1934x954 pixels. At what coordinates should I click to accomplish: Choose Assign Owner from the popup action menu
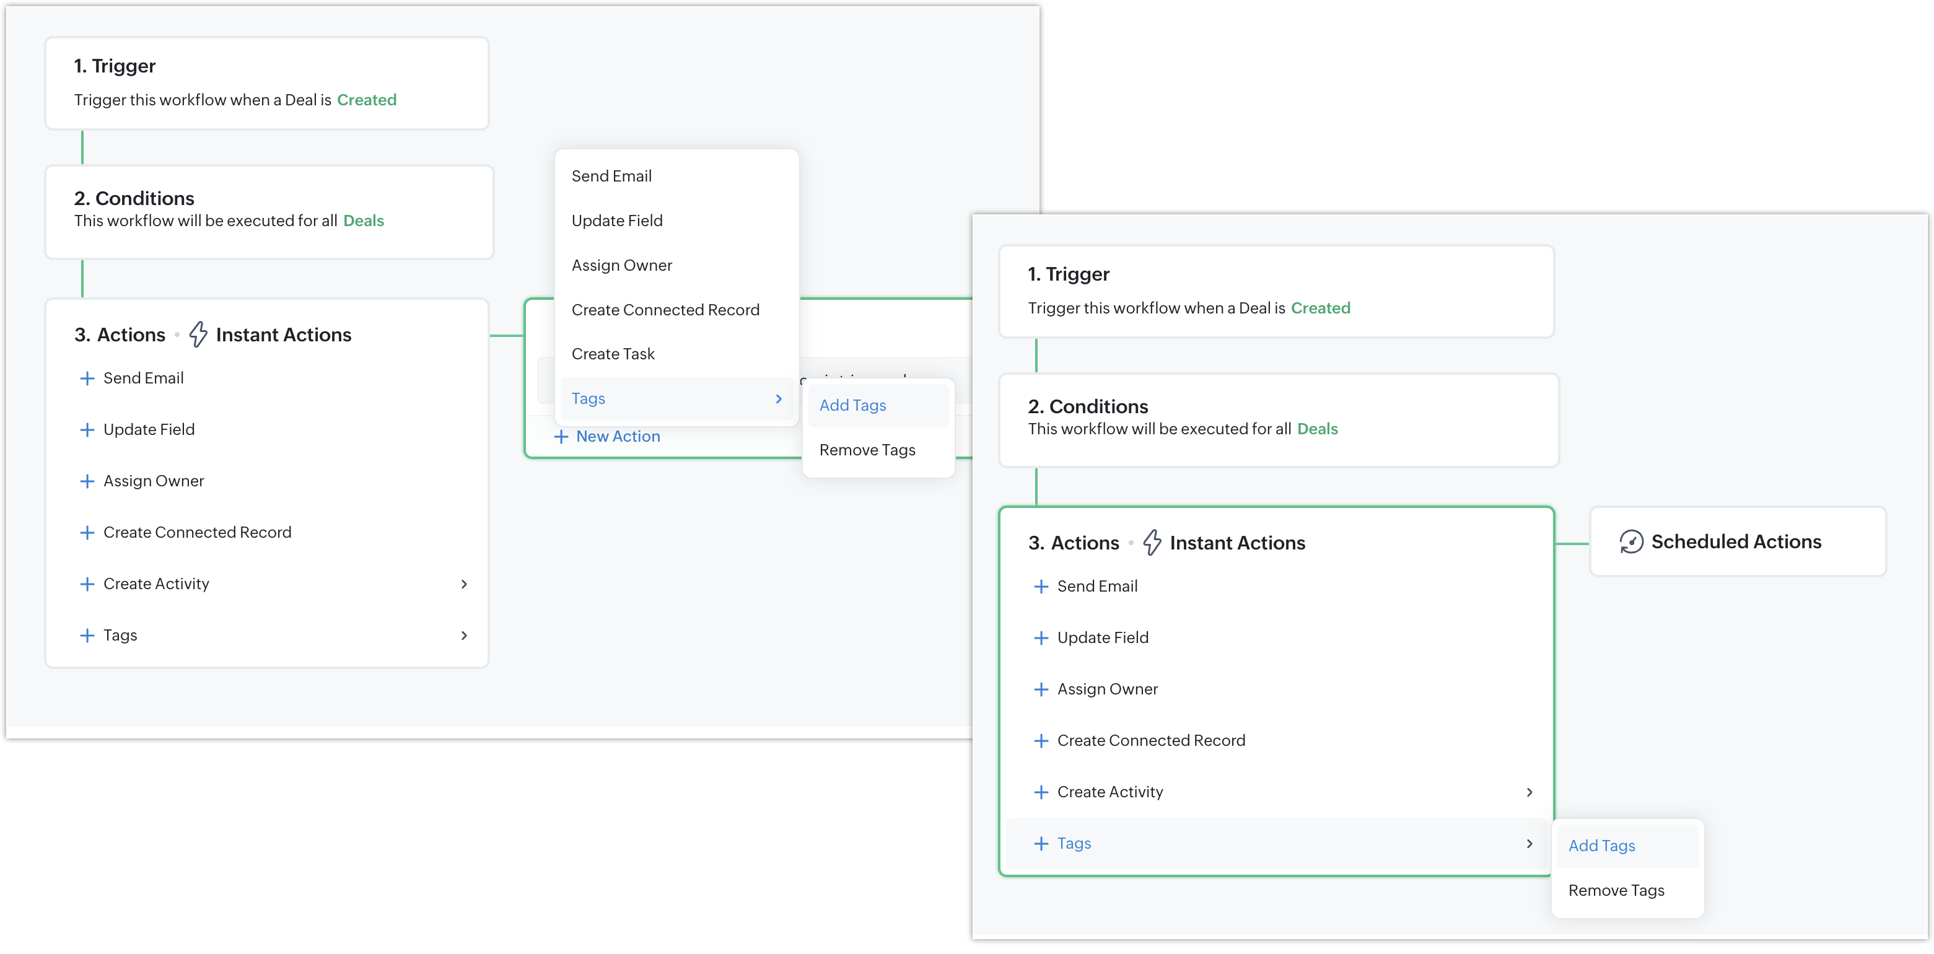[676, 265]
